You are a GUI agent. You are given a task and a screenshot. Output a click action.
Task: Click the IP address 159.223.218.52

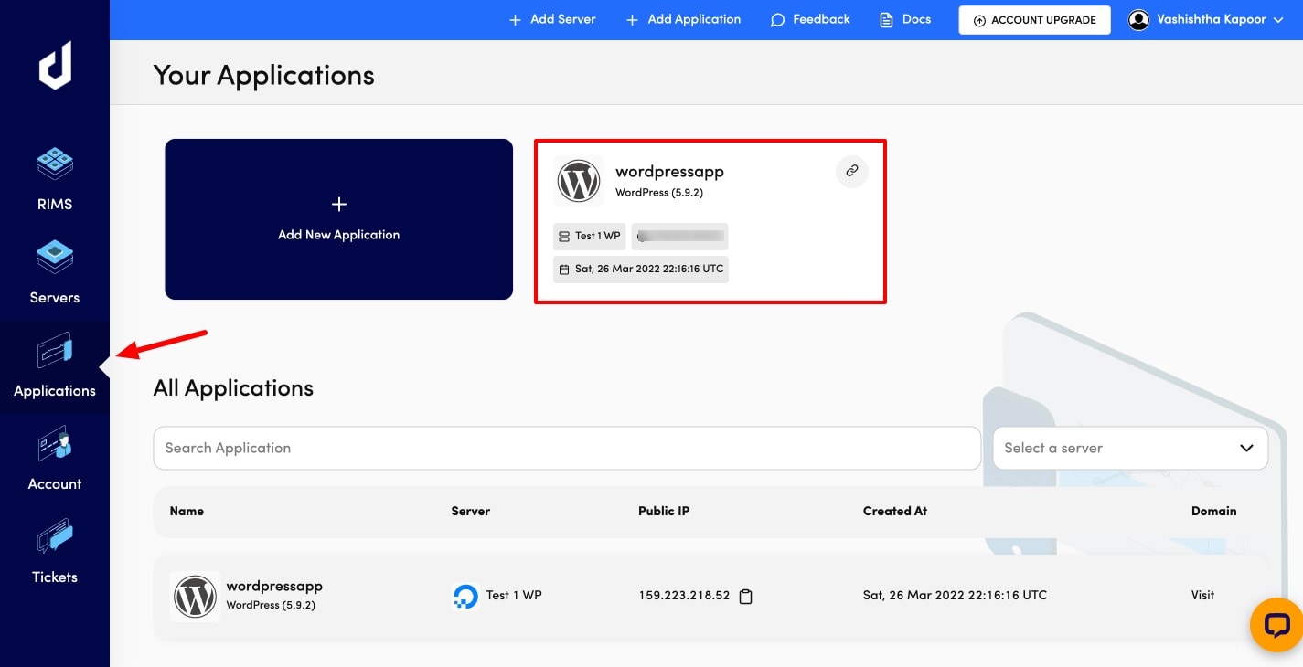click(684, 595)
